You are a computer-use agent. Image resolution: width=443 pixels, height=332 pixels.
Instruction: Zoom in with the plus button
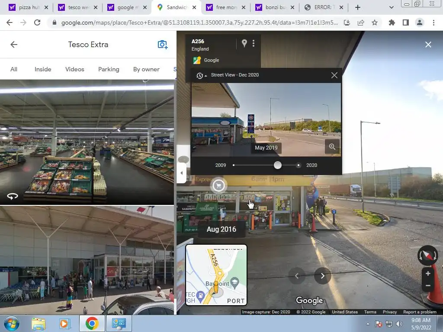pos(428,274)
